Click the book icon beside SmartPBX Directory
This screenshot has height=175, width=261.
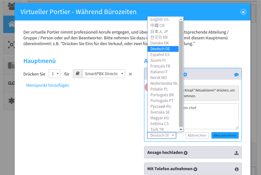click(x=77, y=74)
